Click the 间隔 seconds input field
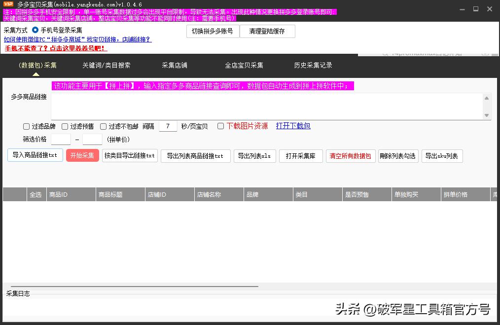The height and width of the screenshot is (325, 500). pyautogui.click(x=168, y=126)
